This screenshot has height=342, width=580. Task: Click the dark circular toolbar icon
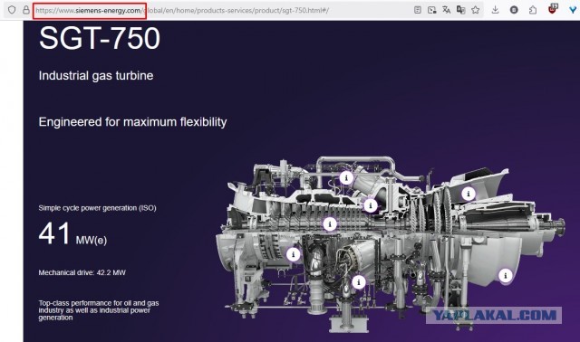pos(514,10)
